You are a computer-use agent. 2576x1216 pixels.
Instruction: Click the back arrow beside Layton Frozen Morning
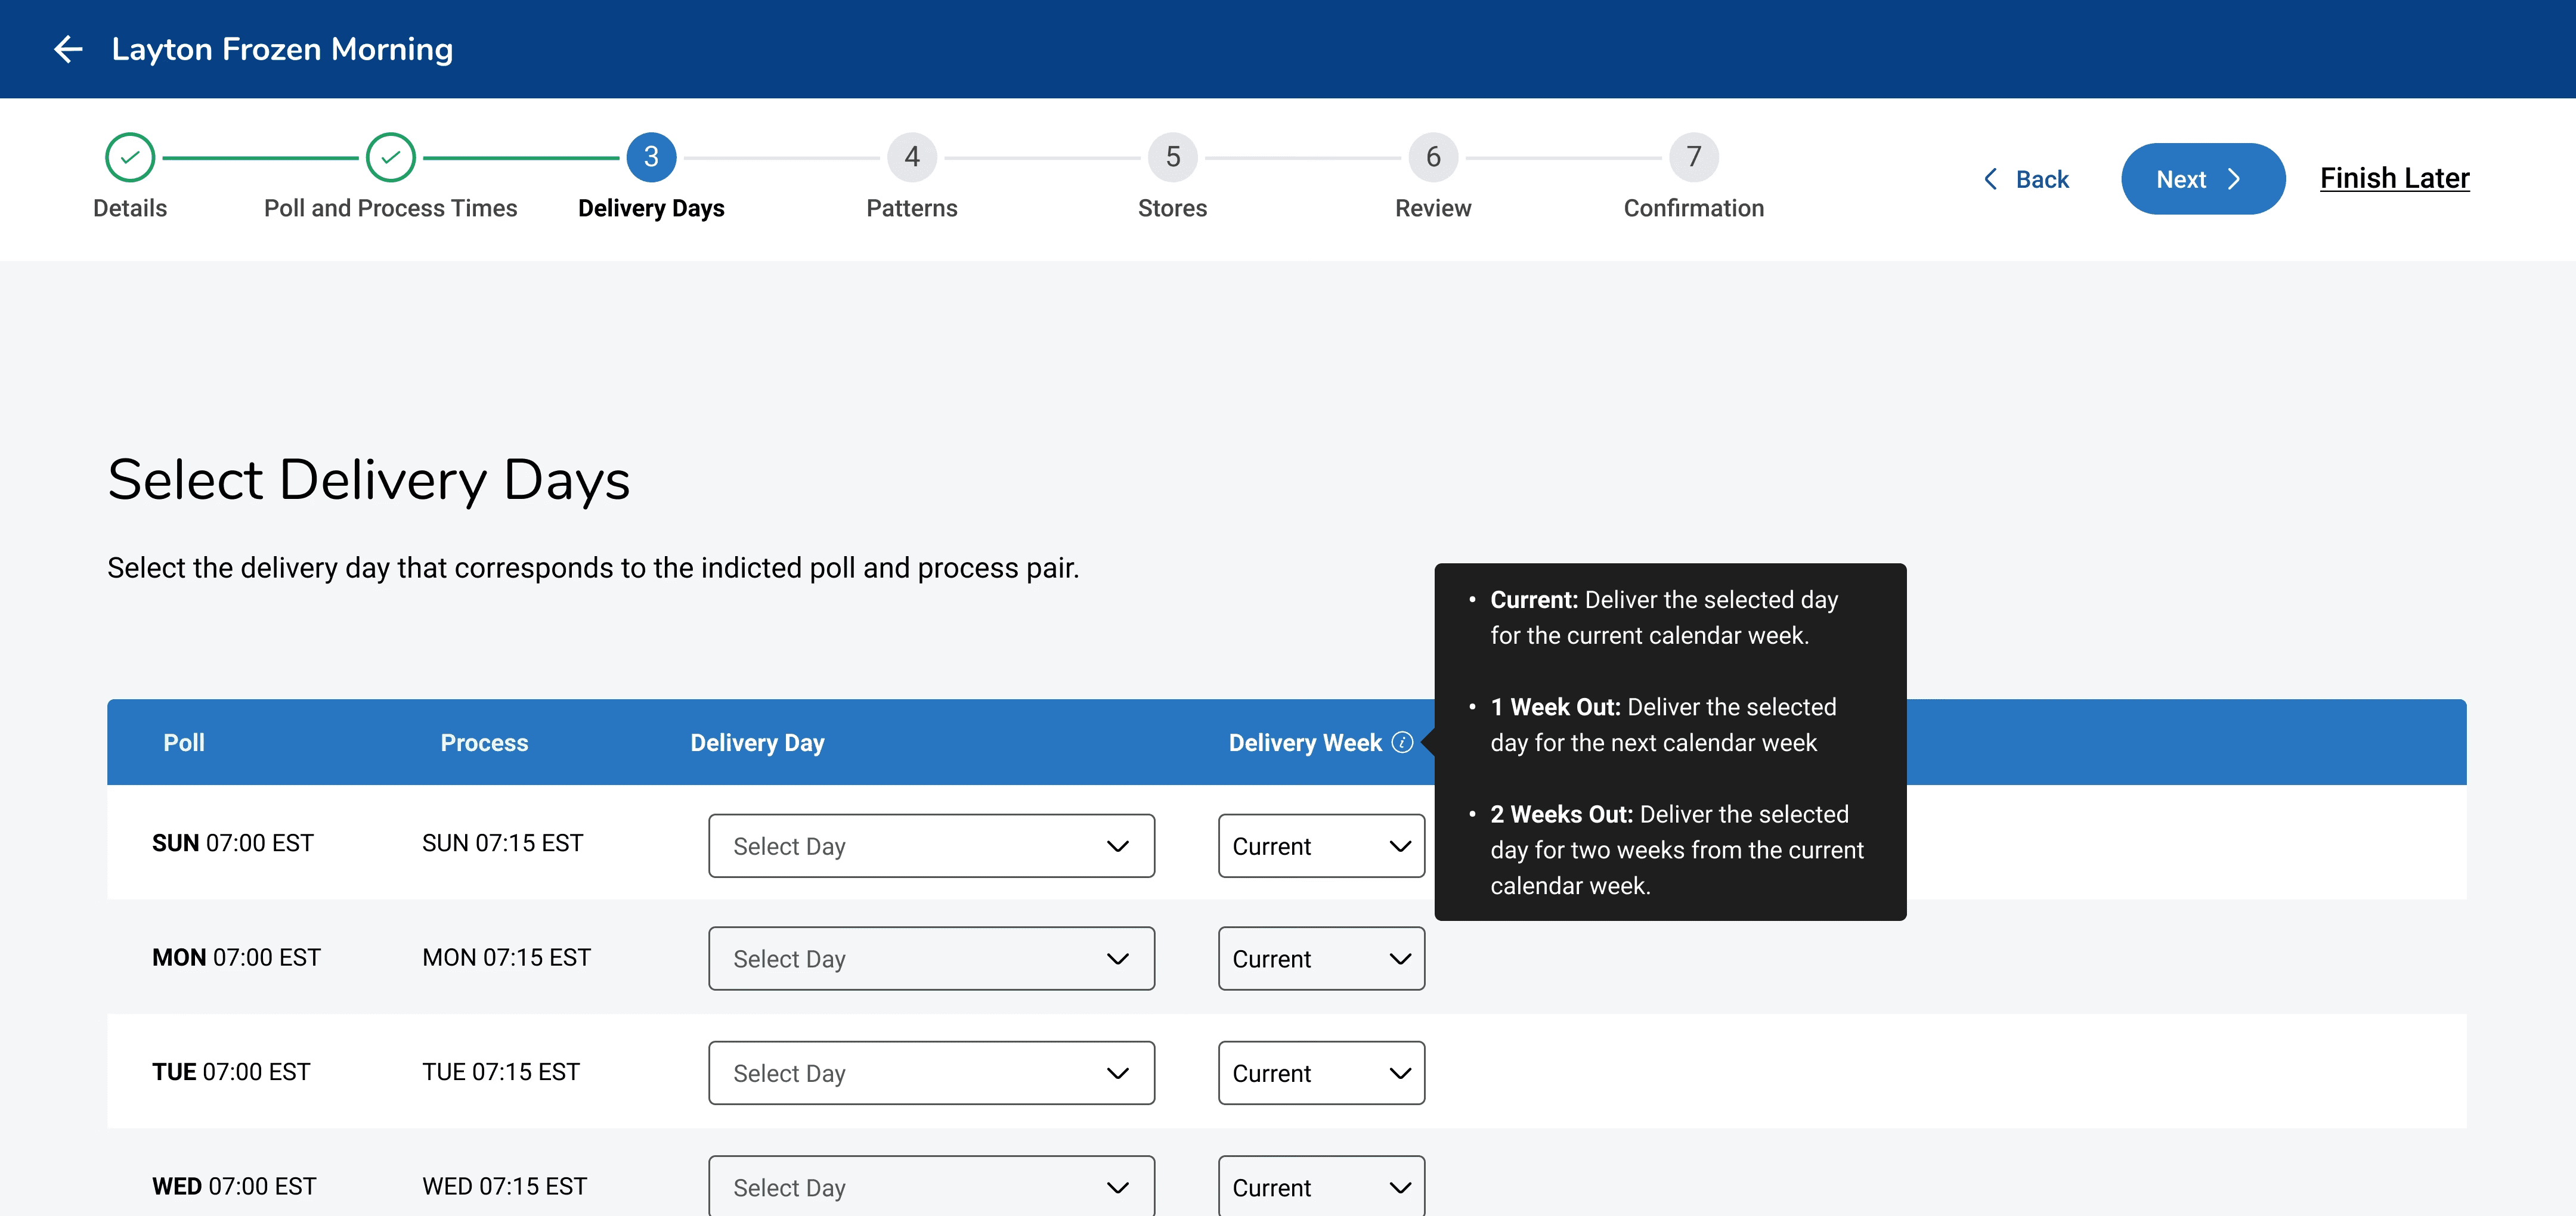(68, 49)
